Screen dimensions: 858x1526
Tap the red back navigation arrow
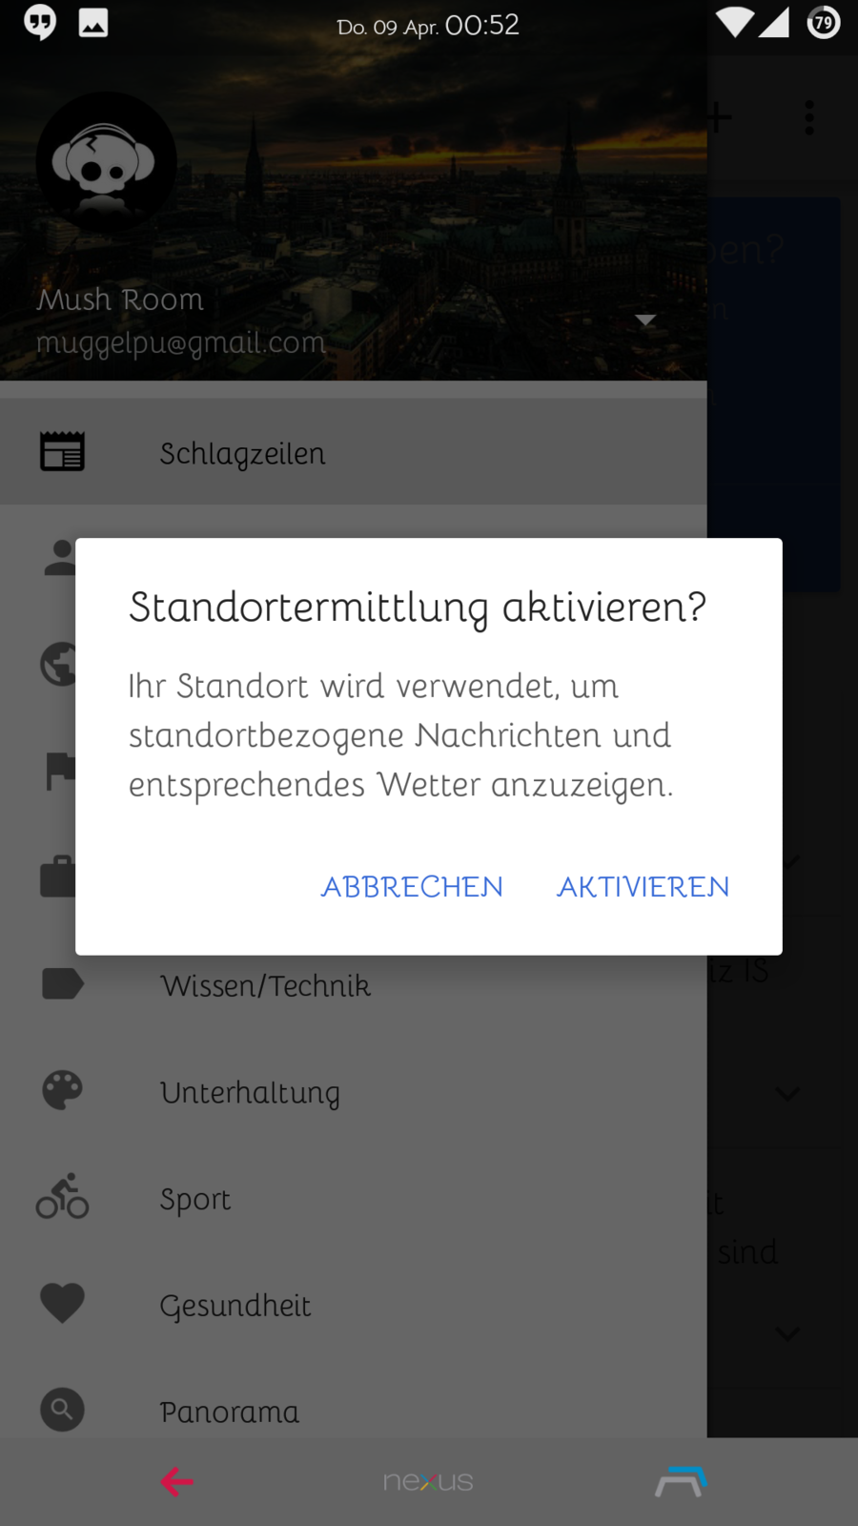tap(177, 1482)
